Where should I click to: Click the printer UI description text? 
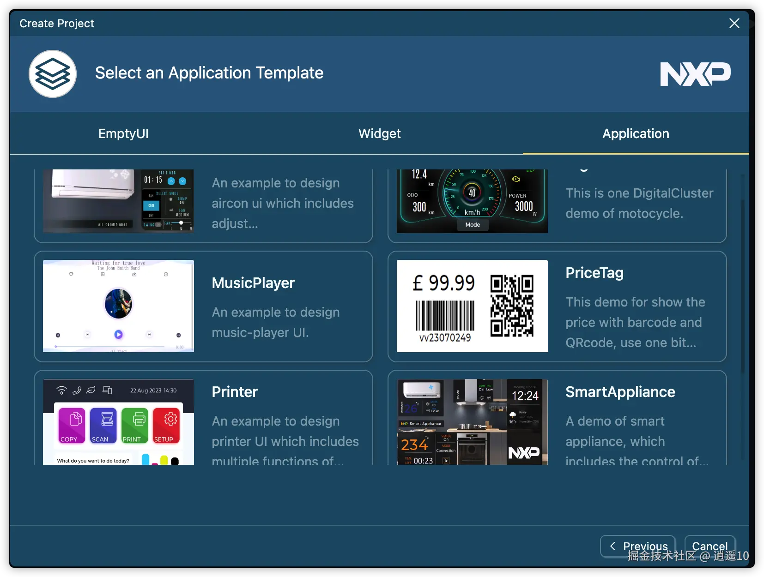(x=285, y=439)
